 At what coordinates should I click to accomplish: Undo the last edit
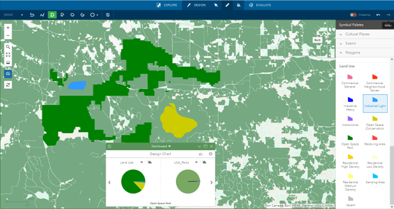point(378,15)
